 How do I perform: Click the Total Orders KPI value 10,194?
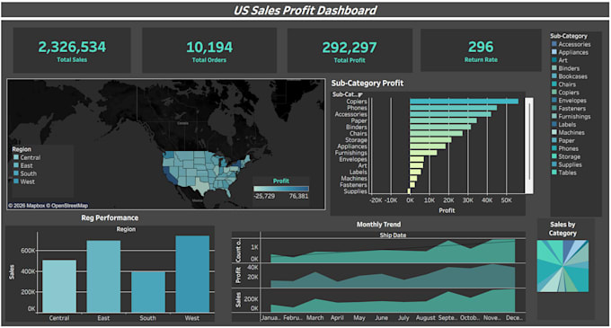(209, 47)
